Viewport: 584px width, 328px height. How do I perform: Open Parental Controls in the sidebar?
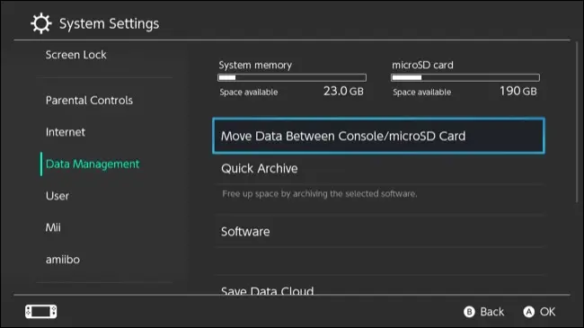pos(89,101)
